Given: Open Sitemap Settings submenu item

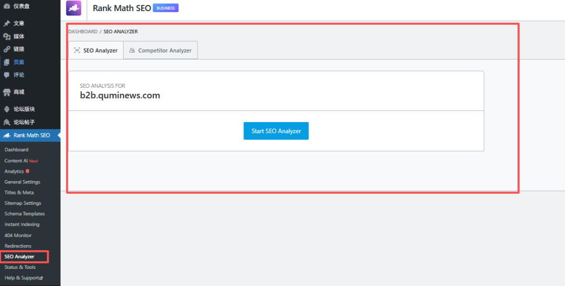Looking at the screenshot, I should 23,203.
